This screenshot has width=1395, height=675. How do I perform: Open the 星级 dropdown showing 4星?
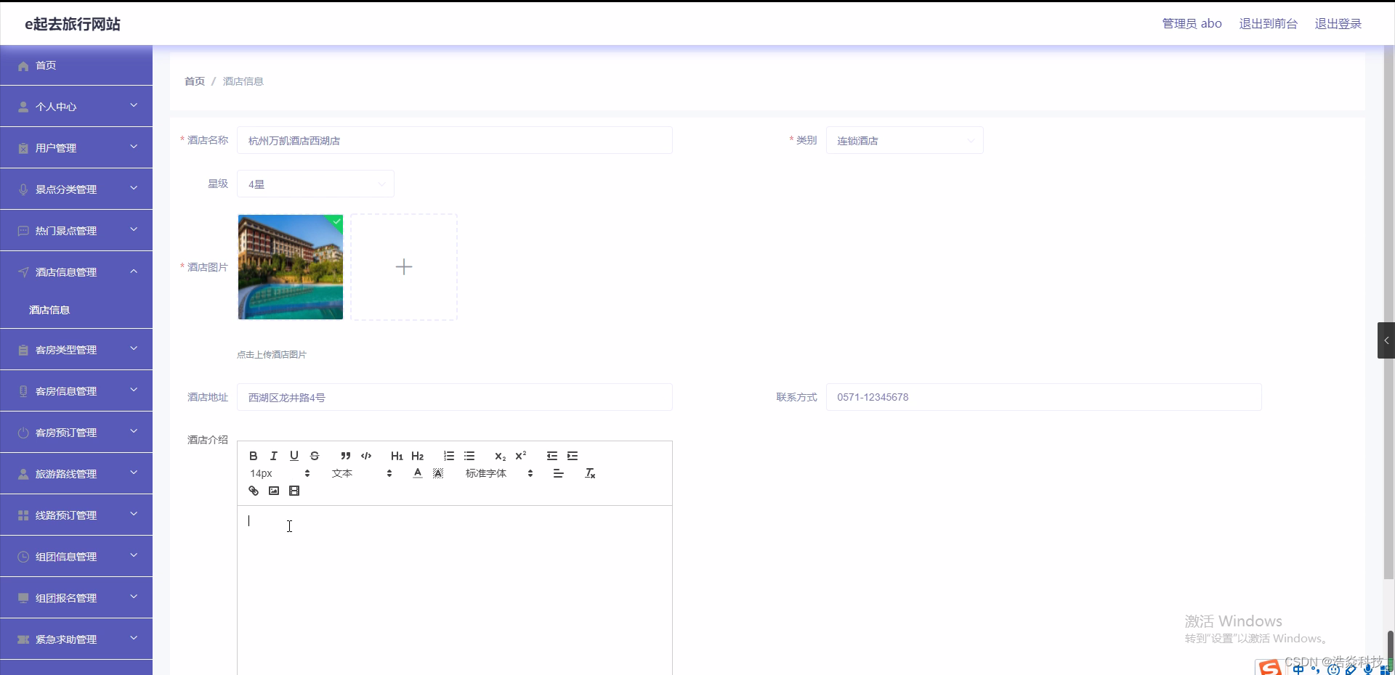[315, 184]
